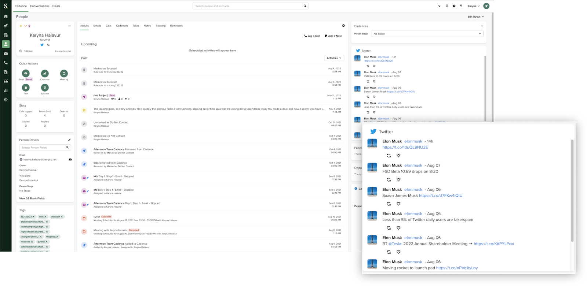Click the Cadence quick action button
Screen dimensions: 587x286
[45, 74]
